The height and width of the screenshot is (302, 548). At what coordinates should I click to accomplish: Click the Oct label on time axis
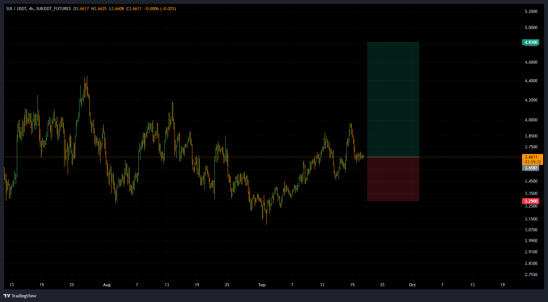pyautogui.click(x=412, y=285)
